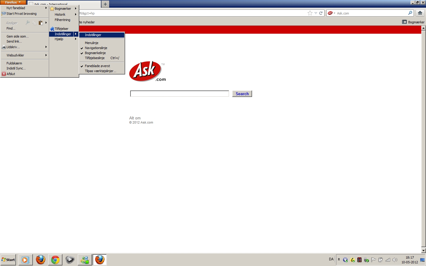Screen dimensions: 426x266
Task: Open the Ask search engine selector dropdown
Action: click(x=331, y=13)
